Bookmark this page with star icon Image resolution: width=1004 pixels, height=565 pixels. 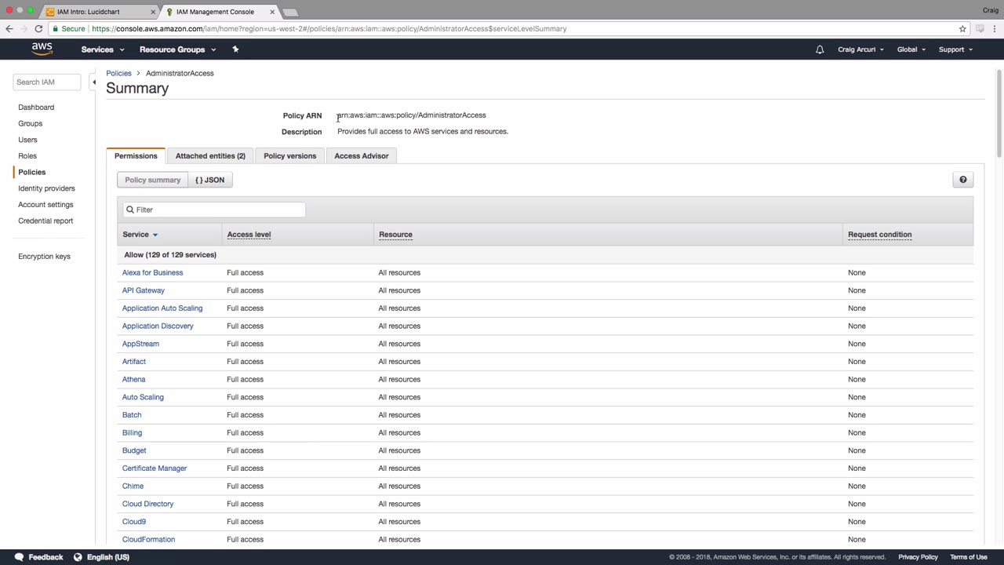click(x=962, y=29)
